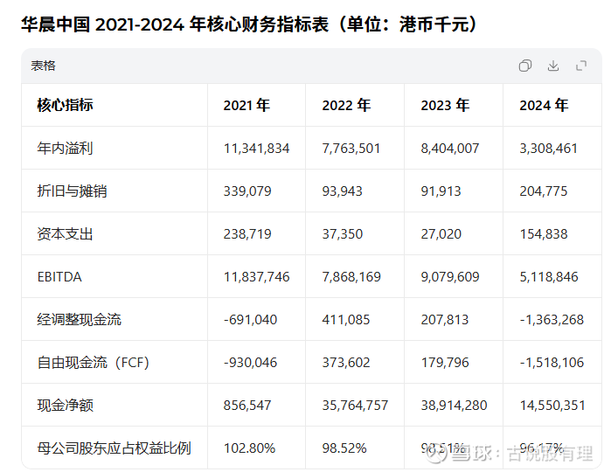The width and height of the screenshot is (611, 472).
Task: Click the value 179,796
Action: pyautogui.click(x=445, y=363)
